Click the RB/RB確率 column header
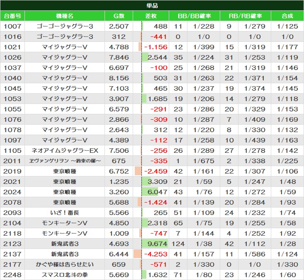 click(x=245, y=16)
